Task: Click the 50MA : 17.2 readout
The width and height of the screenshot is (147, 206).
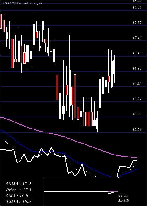Action: coord(18,184)
